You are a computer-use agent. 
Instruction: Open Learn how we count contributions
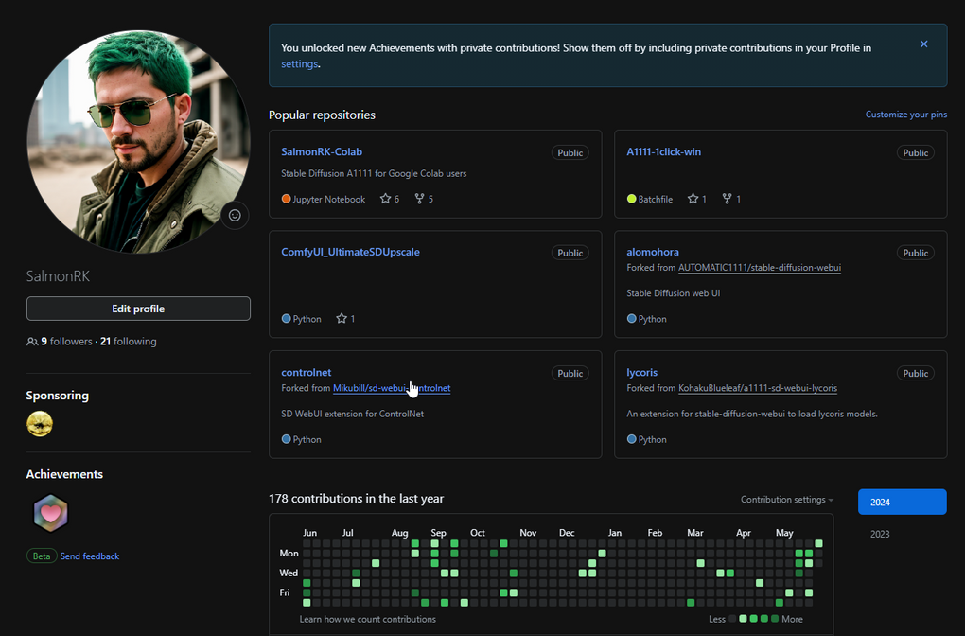(x=367, y=619)
